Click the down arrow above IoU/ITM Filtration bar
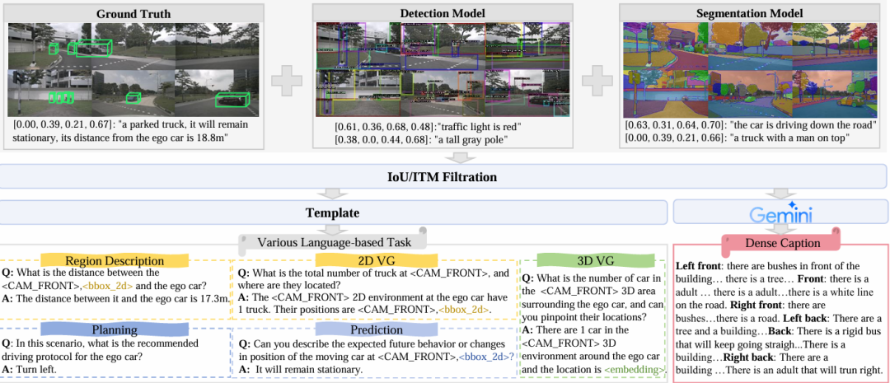890x383 pixels. click(x=461, y=158)
